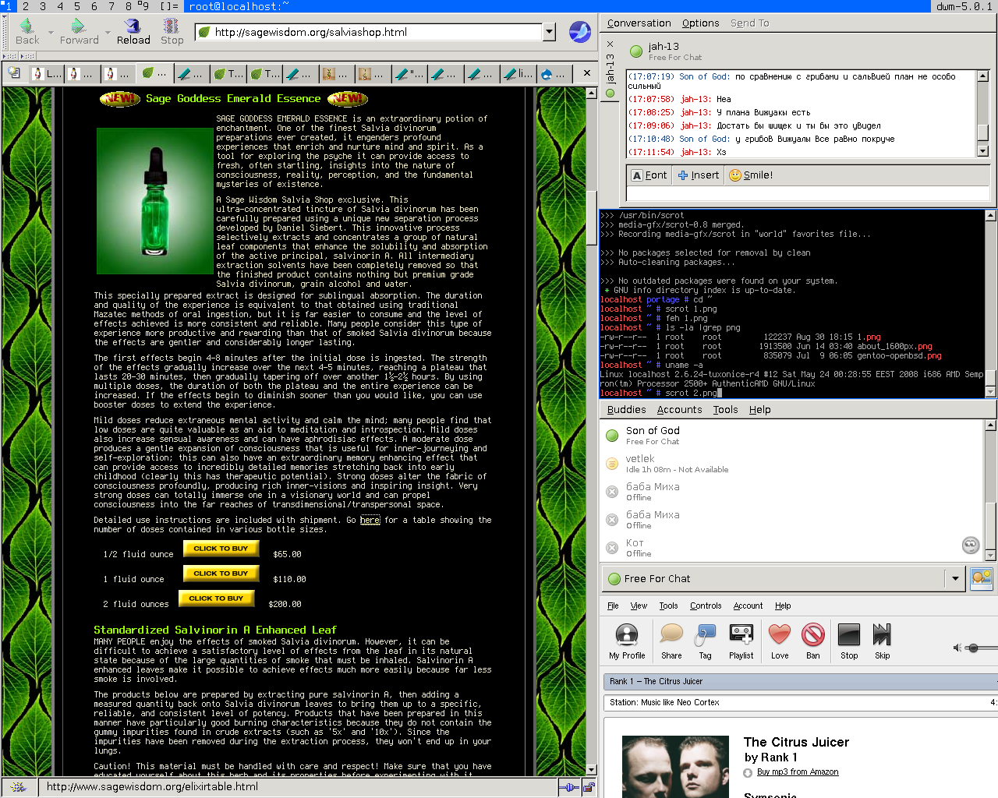Image resolution: width=998 pixels, height=798 pixels.
Task: Open the Last.fm View menu
Action: (639, 606)
